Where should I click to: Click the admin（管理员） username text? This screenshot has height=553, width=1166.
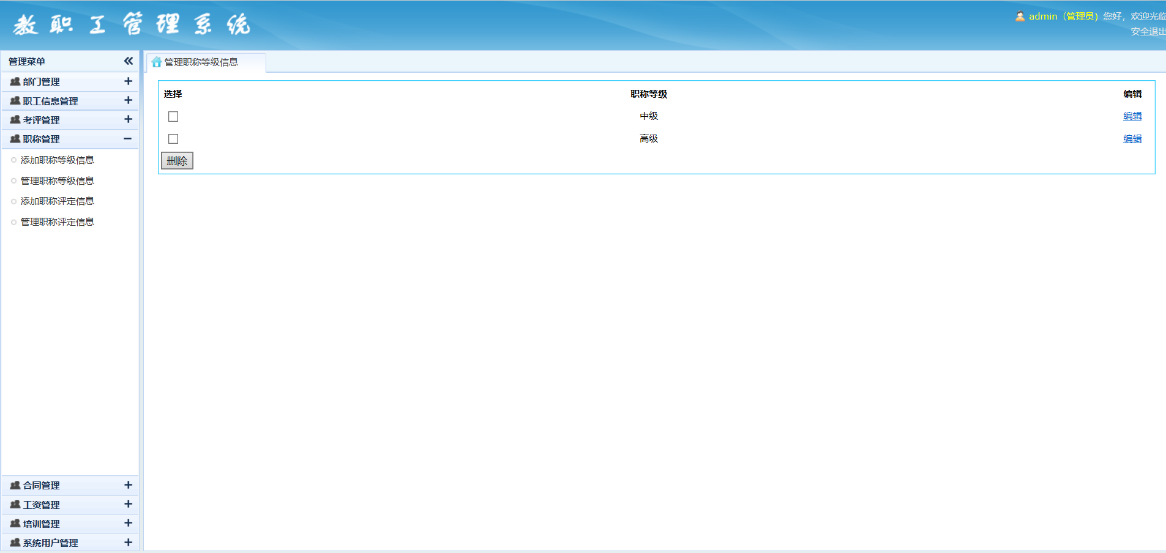(x=1064, y=17)
